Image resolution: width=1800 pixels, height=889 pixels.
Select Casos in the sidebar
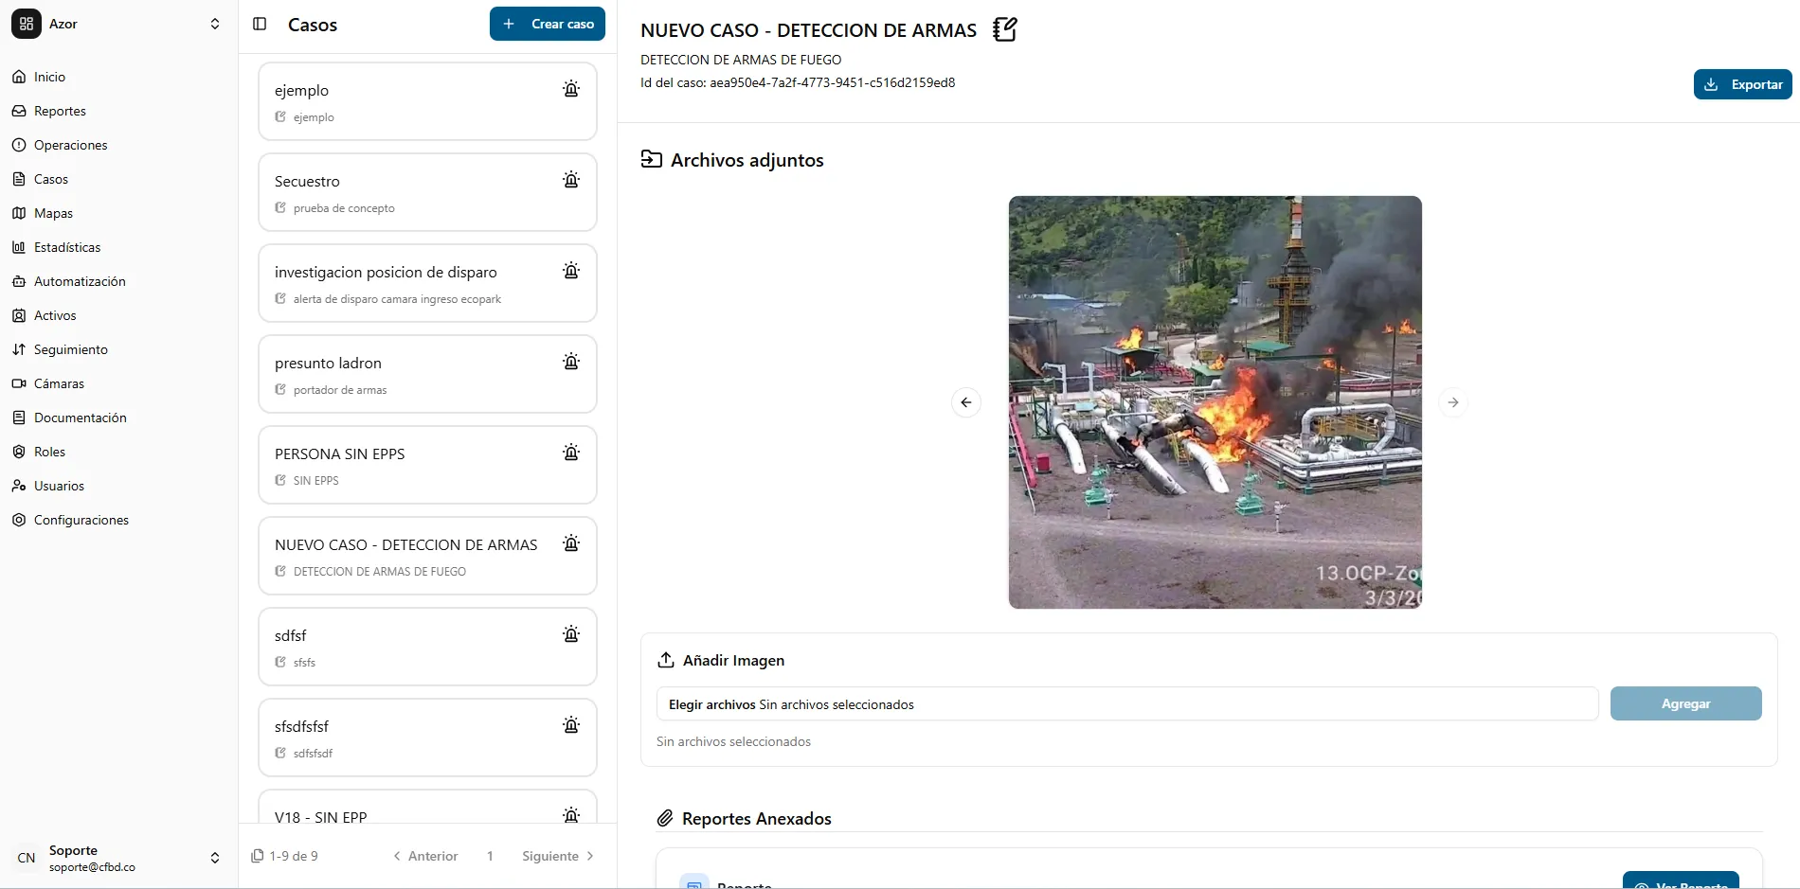click(40, 179)
